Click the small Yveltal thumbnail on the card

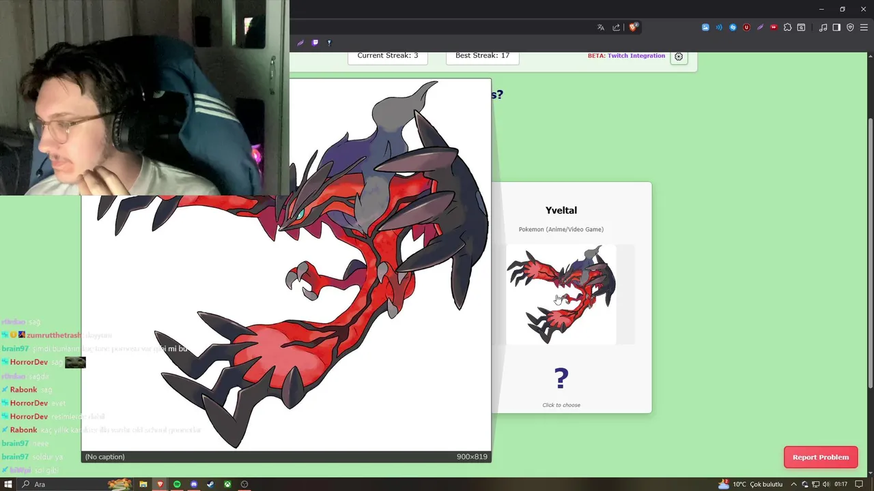[x=561, y=295]
